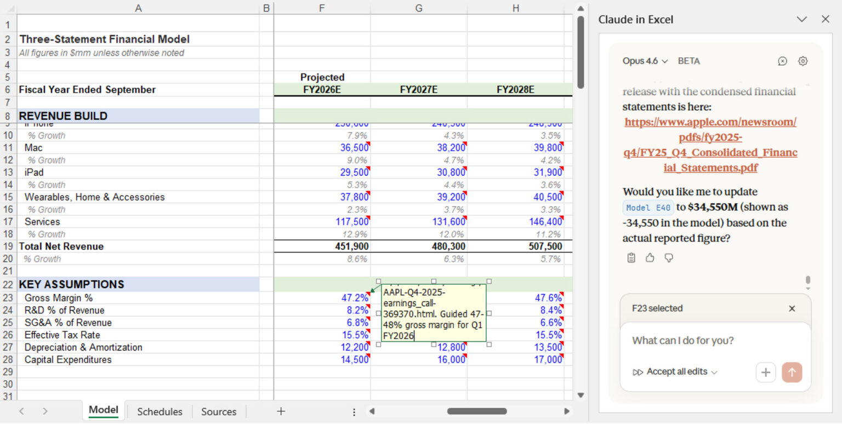Select Total Net Revenue FY2028E 507,500

click(x=516, y=247)
